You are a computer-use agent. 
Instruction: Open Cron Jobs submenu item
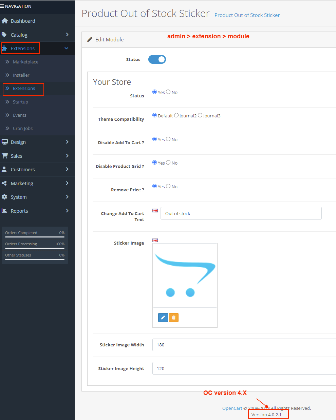(x=23, y=128)
